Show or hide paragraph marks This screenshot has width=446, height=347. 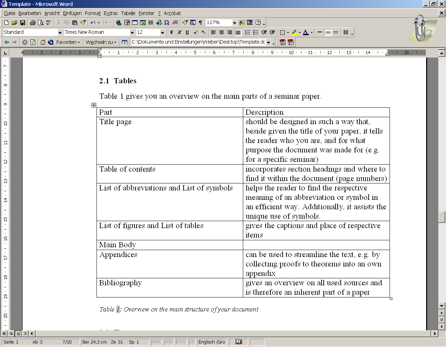point(201,23)
